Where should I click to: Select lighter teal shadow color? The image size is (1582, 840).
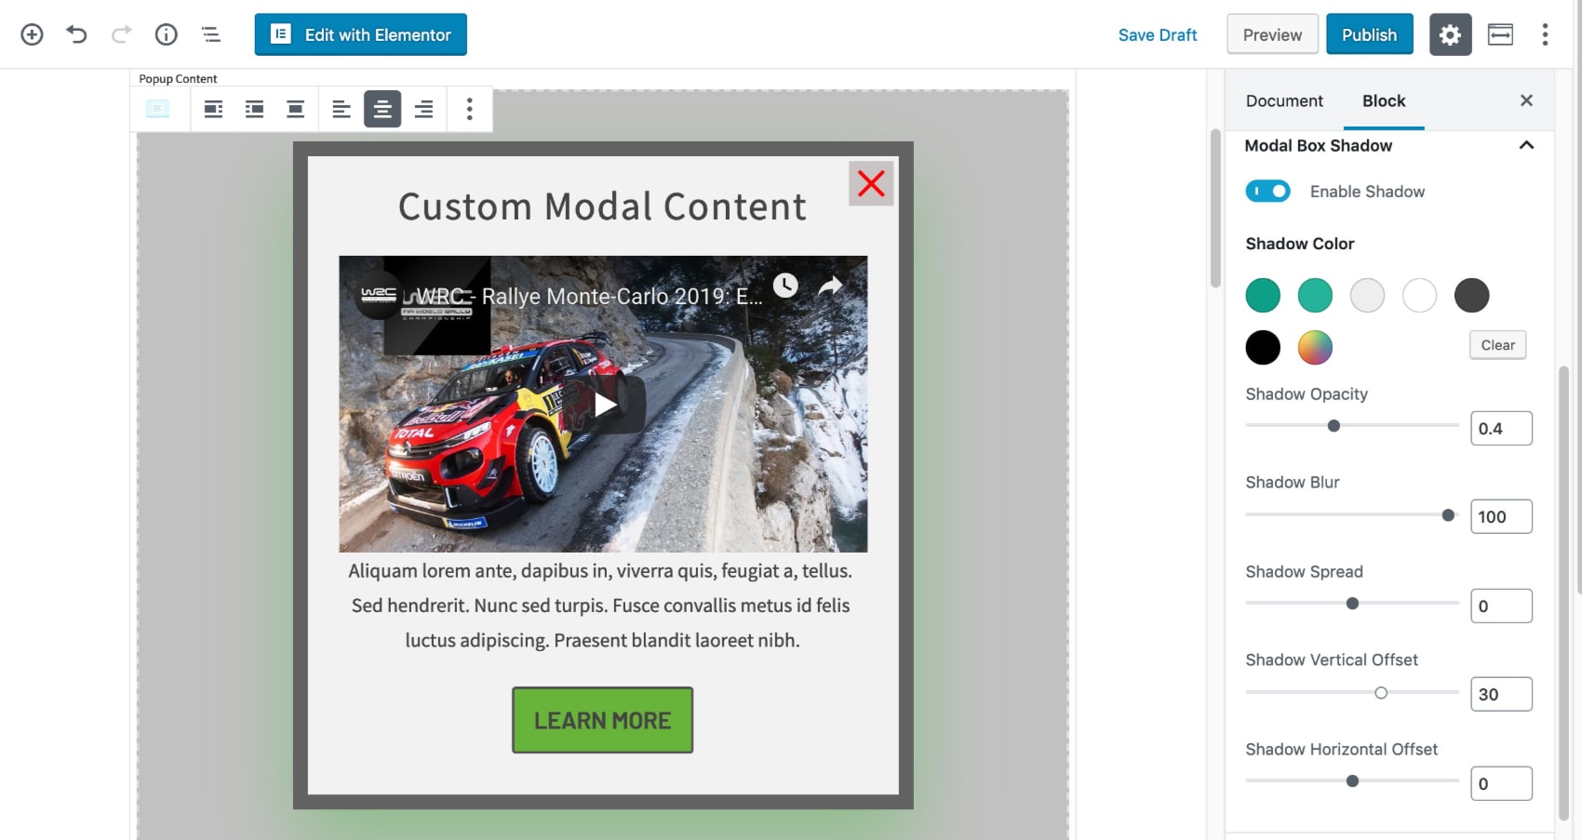point(1315,295)
